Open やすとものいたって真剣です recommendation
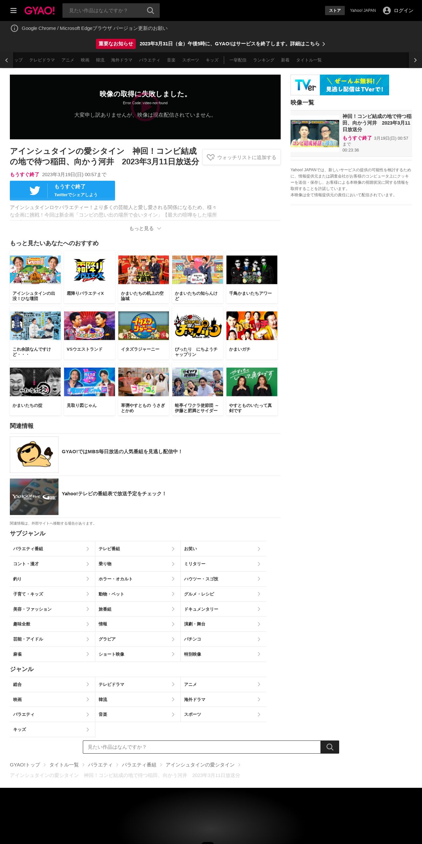Image resolution: width=422 pixels, height=844 pixels. [252, 389]
